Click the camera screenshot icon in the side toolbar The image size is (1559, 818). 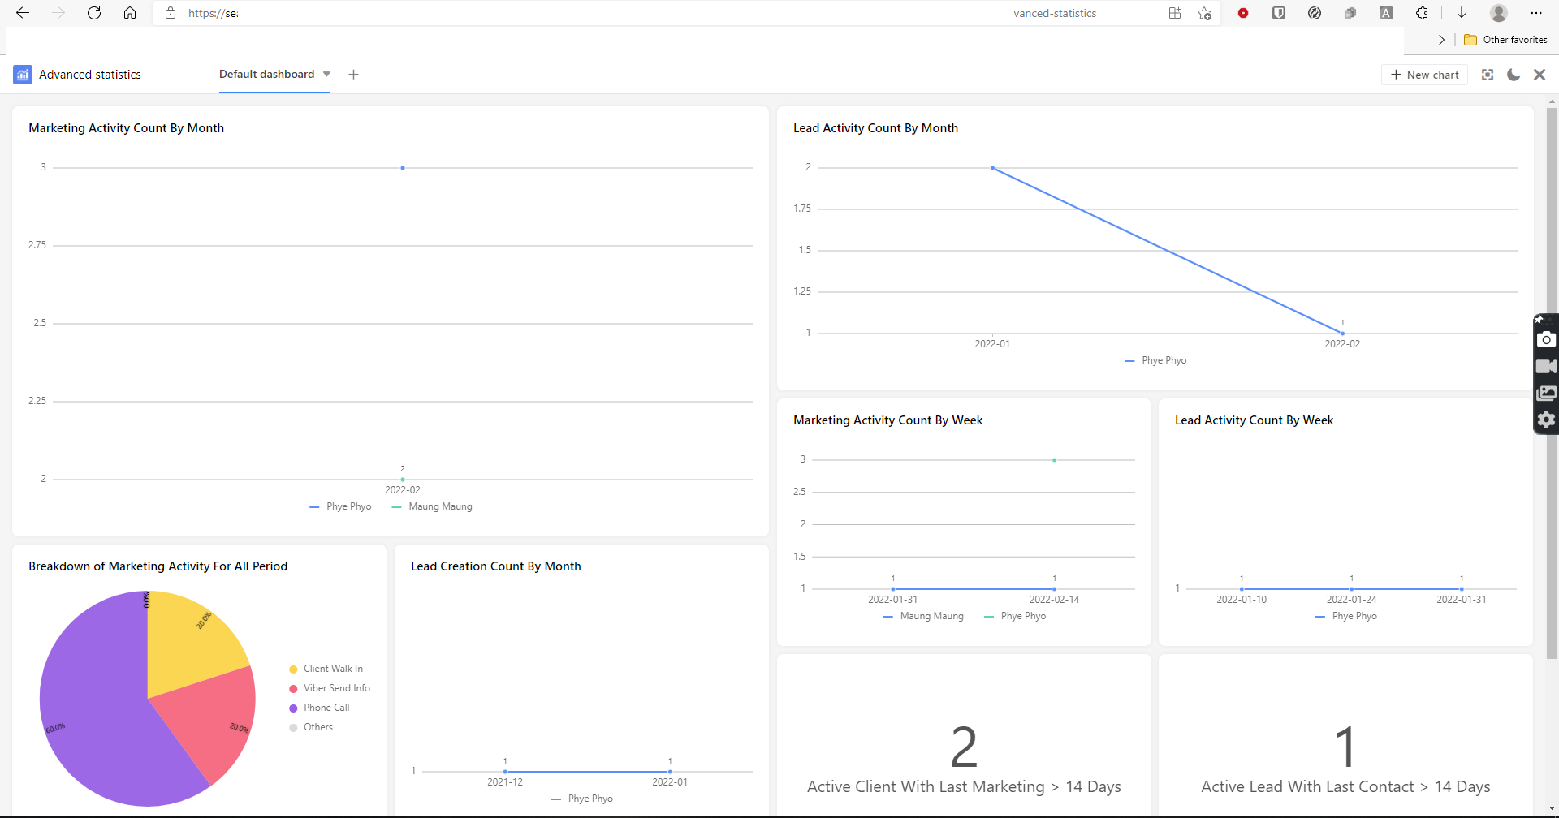pos(1546,339)
